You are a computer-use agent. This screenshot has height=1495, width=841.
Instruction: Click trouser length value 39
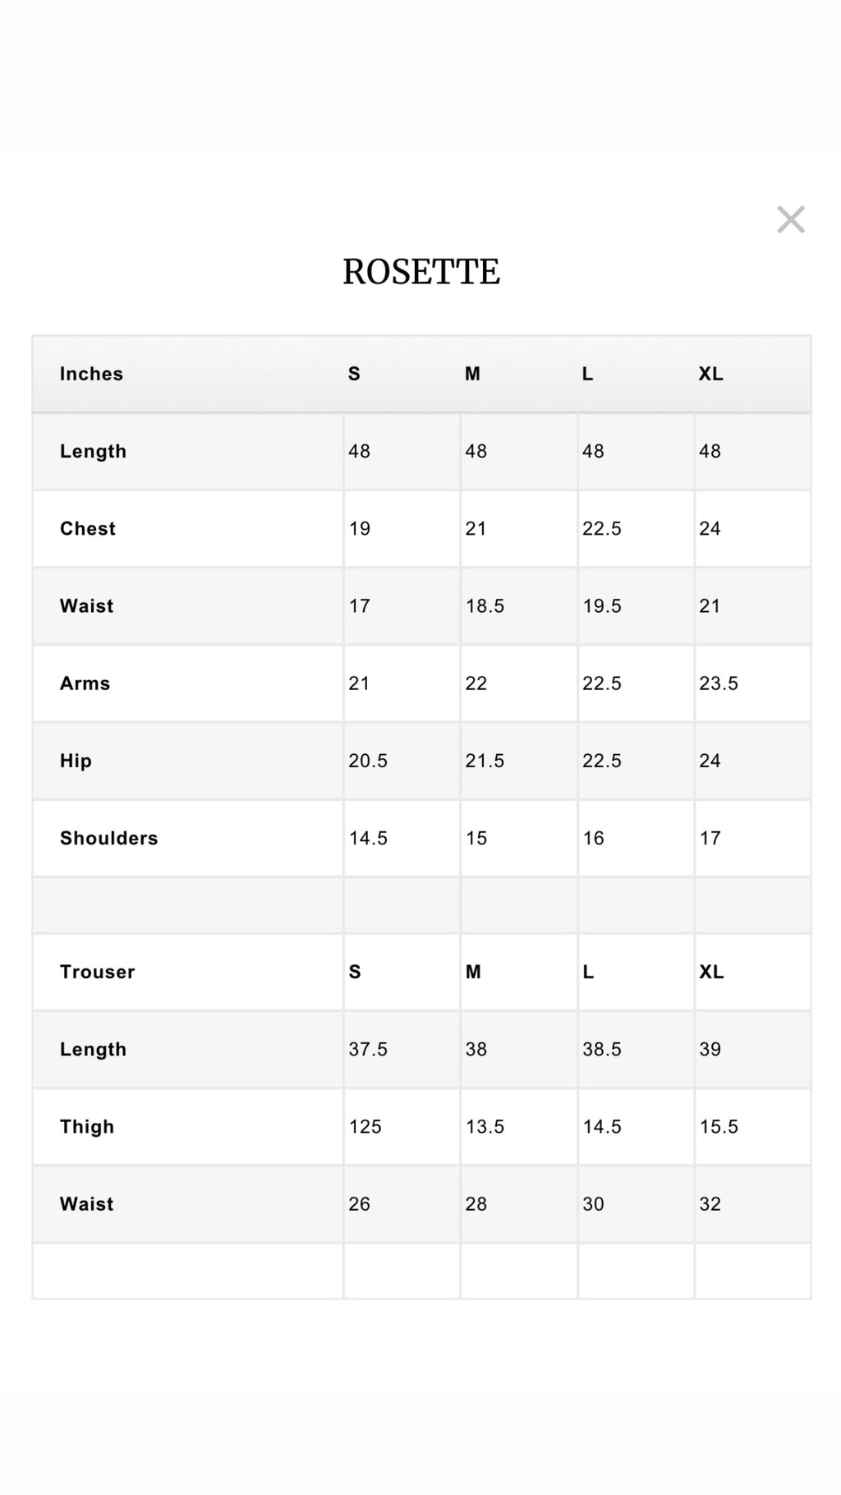710,1049
